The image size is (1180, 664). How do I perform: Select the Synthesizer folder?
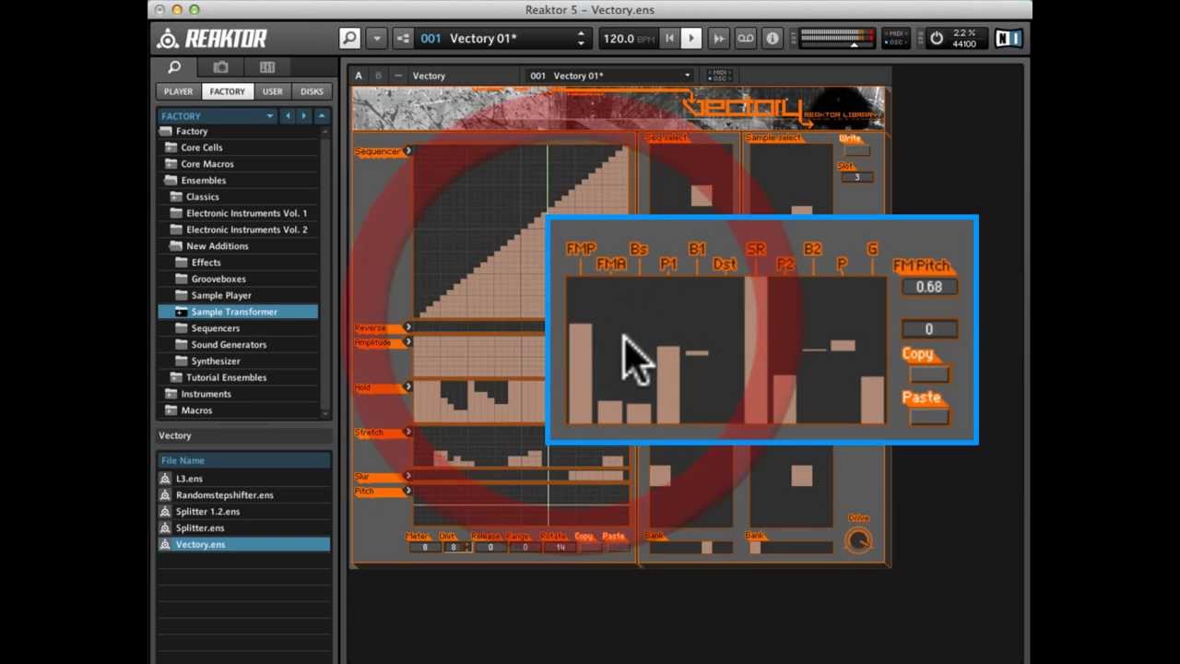(216, 362)
